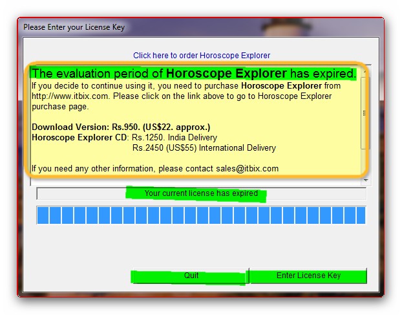Quit the license dialog
Screen dimensions: 402x315
(191, 276)
